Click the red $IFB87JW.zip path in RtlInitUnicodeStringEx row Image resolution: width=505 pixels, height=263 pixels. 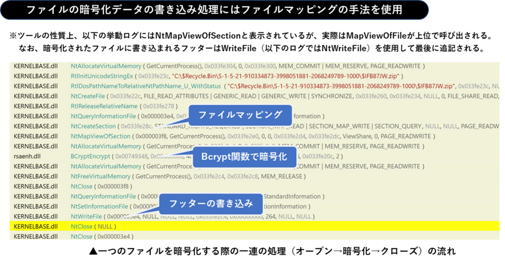(x=287, y=76)
